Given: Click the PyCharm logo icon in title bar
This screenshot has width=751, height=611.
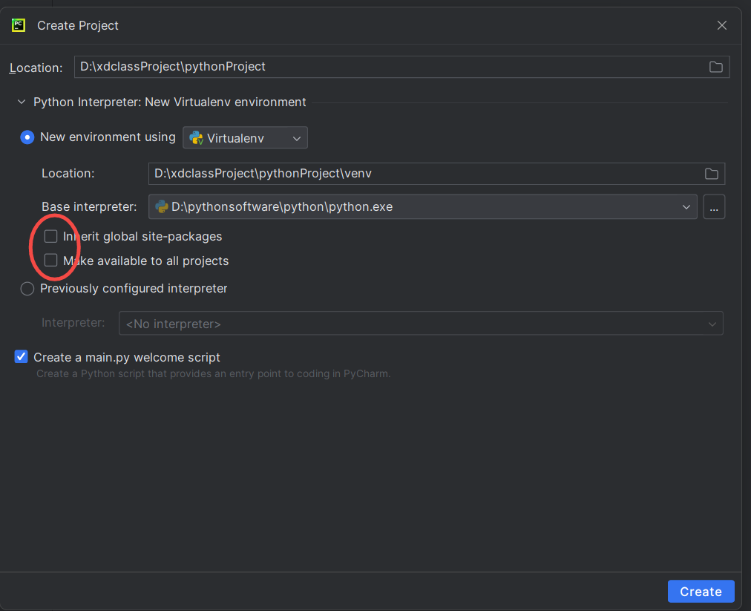Looking at the screenshot, I should tap(19, 25).
